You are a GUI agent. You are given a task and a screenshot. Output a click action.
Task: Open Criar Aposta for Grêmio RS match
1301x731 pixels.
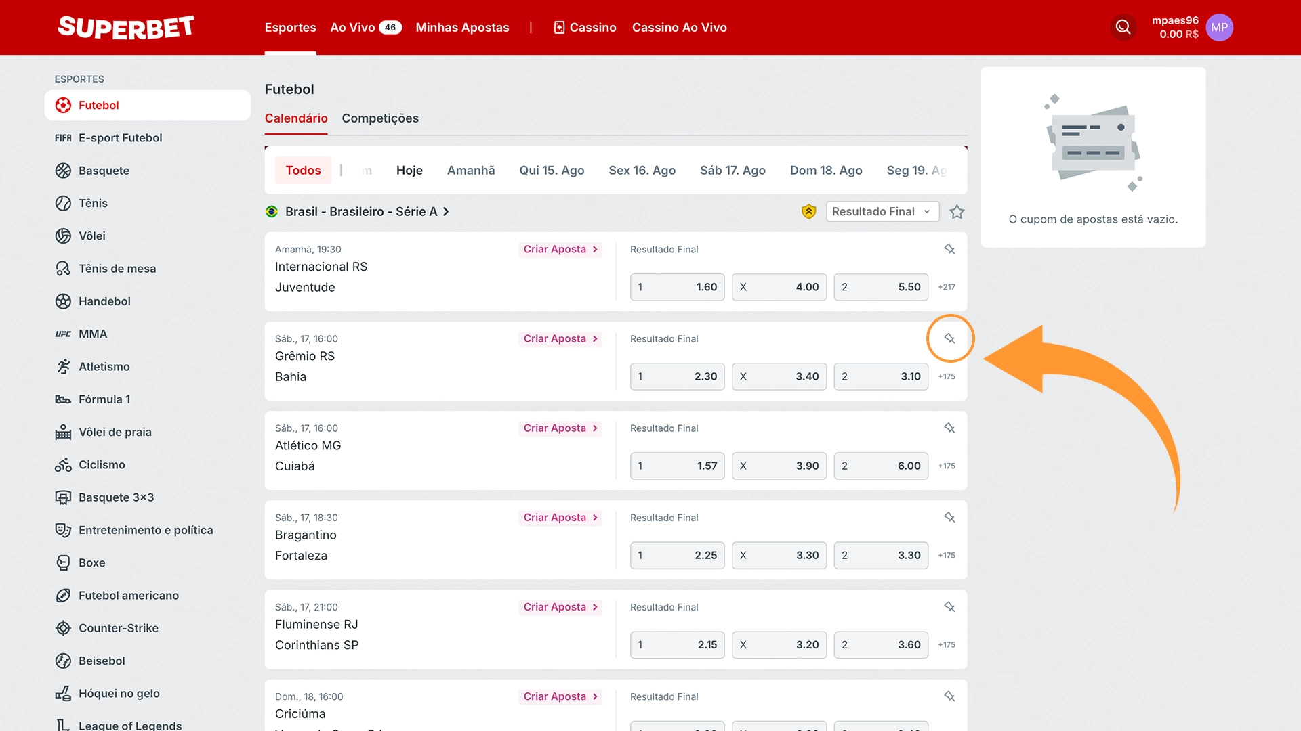coord(560,338)
